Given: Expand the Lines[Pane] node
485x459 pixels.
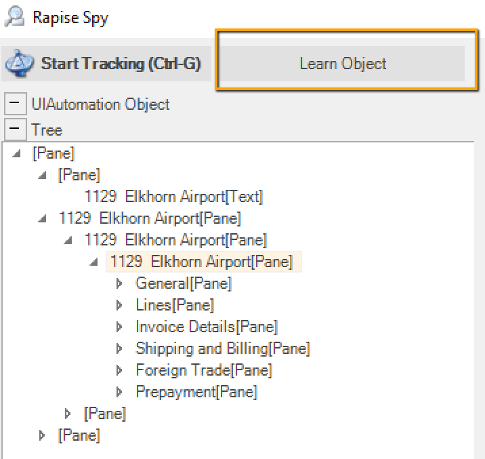Looking at the screenshot, I should [x=120, y=305].
